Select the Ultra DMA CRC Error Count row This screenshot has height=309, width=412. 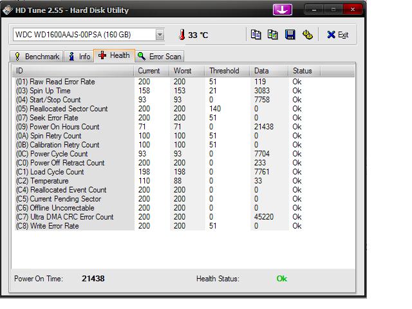click(64, 217)
